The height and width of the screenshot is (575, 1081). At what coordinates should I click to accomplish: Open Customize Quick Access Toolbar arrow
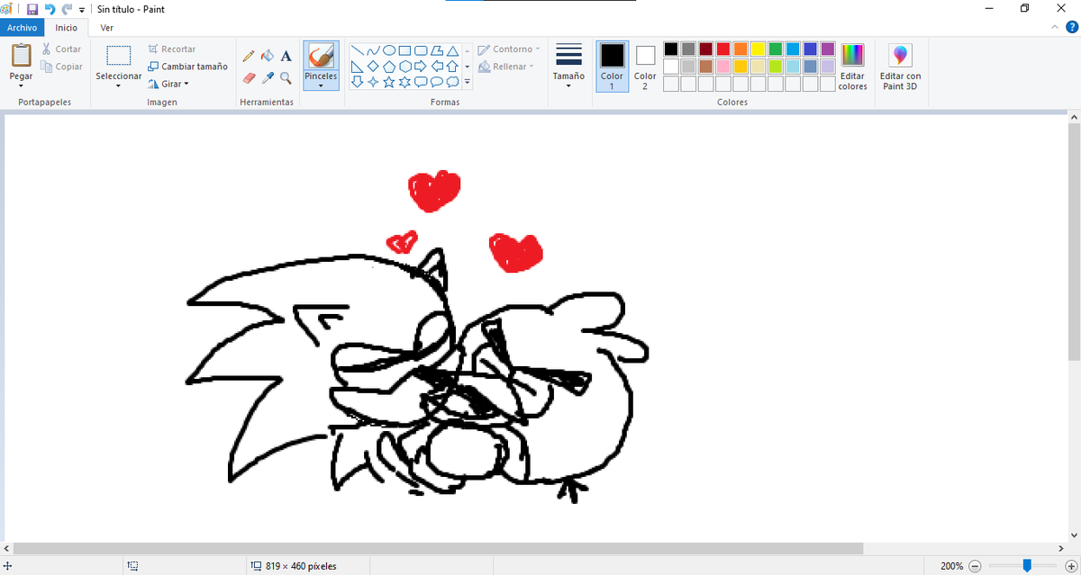click(82, 9)
